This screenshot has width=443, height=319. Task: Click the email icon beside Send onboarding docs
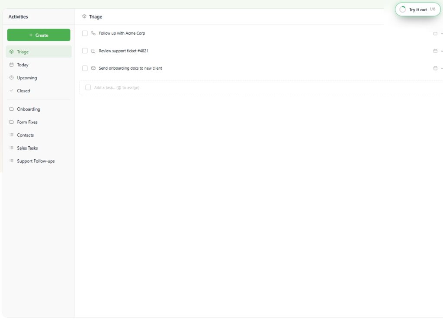[93, 68]
